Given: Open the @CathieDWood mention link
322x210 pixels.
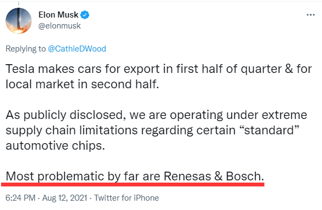Looking at the screenshot, I should point(77,49).
